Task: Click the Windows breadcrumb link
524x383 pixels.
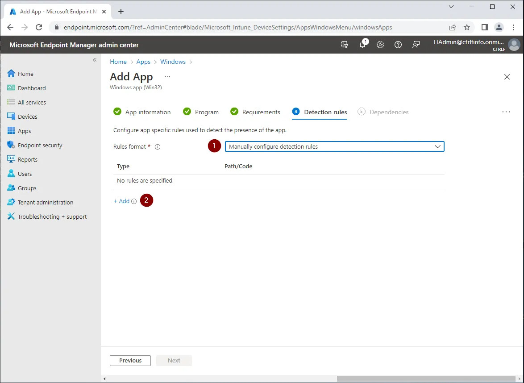Action: click(x=173, y=62)
